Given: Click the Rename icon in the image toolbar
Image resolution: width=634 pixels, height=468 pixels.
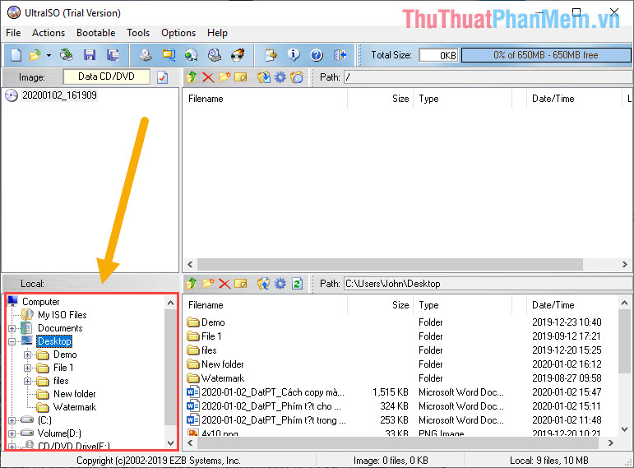Looking at the screenshot, I should 241,76.
